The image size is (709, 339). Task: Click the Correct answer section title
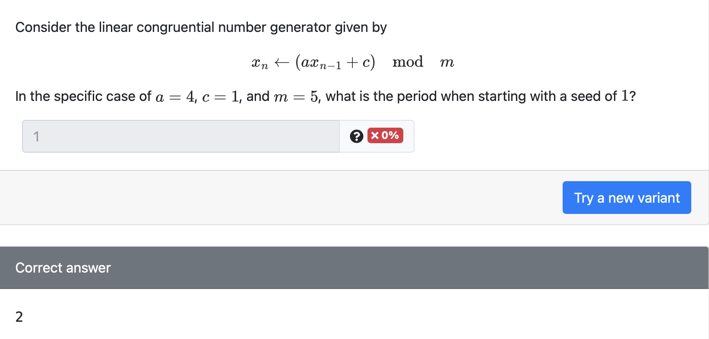coord(63,267)
